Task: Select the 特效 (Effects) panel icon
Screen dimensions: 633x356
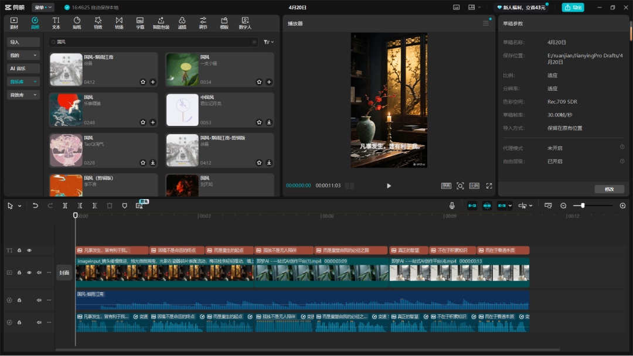Action: coord(98,23)
